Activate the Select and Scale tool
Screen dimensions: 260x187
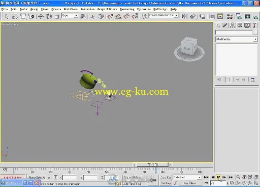click(x=57, y=16)
